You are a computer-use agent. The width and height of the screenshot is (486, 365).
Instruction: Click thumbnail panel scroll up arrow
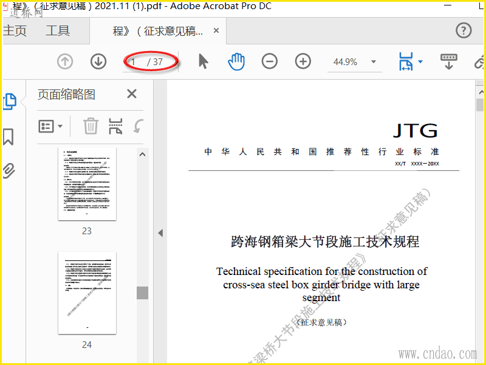point(142,155)
